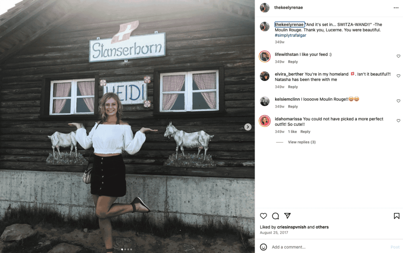Go to next photo with arrow
The image size is (403, 253).
point(248,127)
